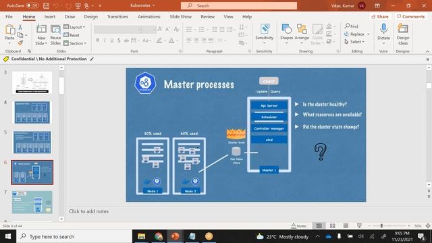The image size is (432, 243).
Task: Select the Animations tab
Action: [x=148, y=16]
